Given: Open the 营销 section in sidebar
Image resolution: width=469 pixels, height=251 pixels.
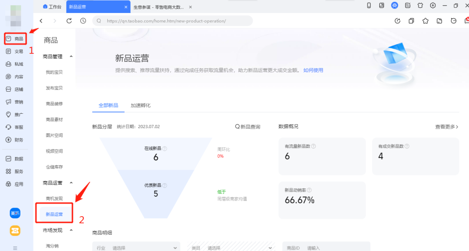Looking at the screenshot, I should tap(15, 102).
